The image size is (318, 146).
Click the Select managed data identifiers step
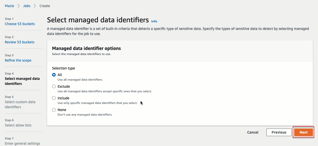pos(22,81)
